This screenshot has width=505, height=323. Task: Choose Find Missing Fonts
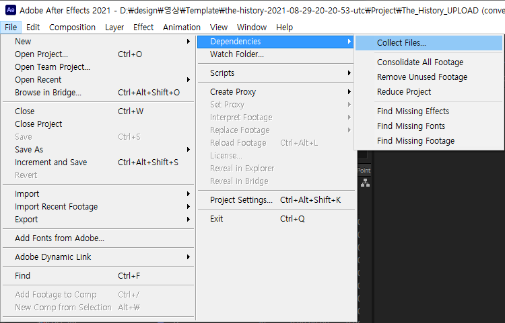pos(429,126)
